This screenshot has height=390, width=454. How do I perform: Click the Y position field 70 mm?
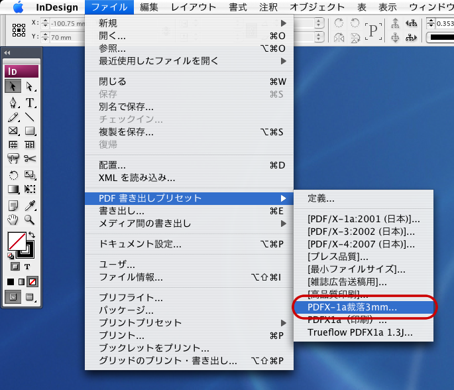coord(68,37)
